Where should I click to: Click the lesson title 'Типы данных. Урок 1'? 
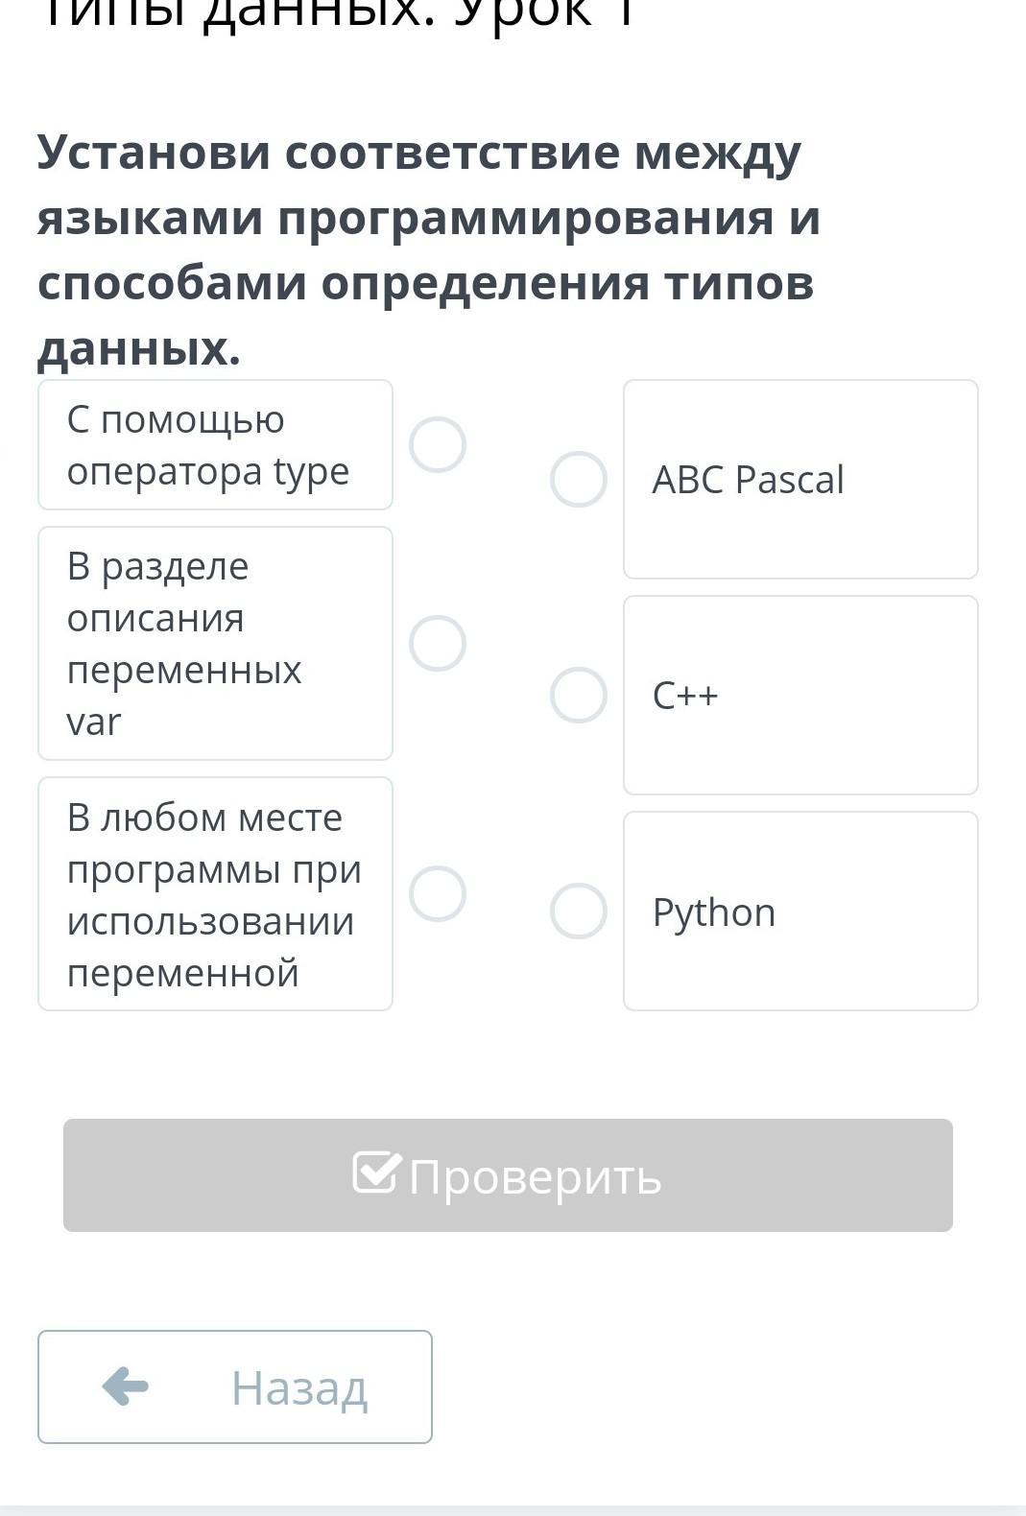click(x=336, y=13)
